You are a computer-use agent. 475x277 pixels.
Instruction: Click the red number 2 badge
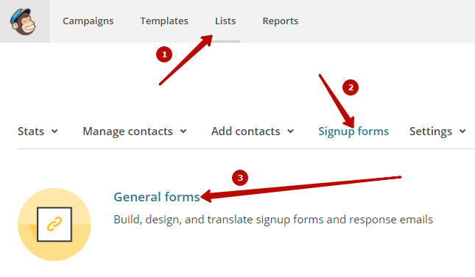coord(351,87)
